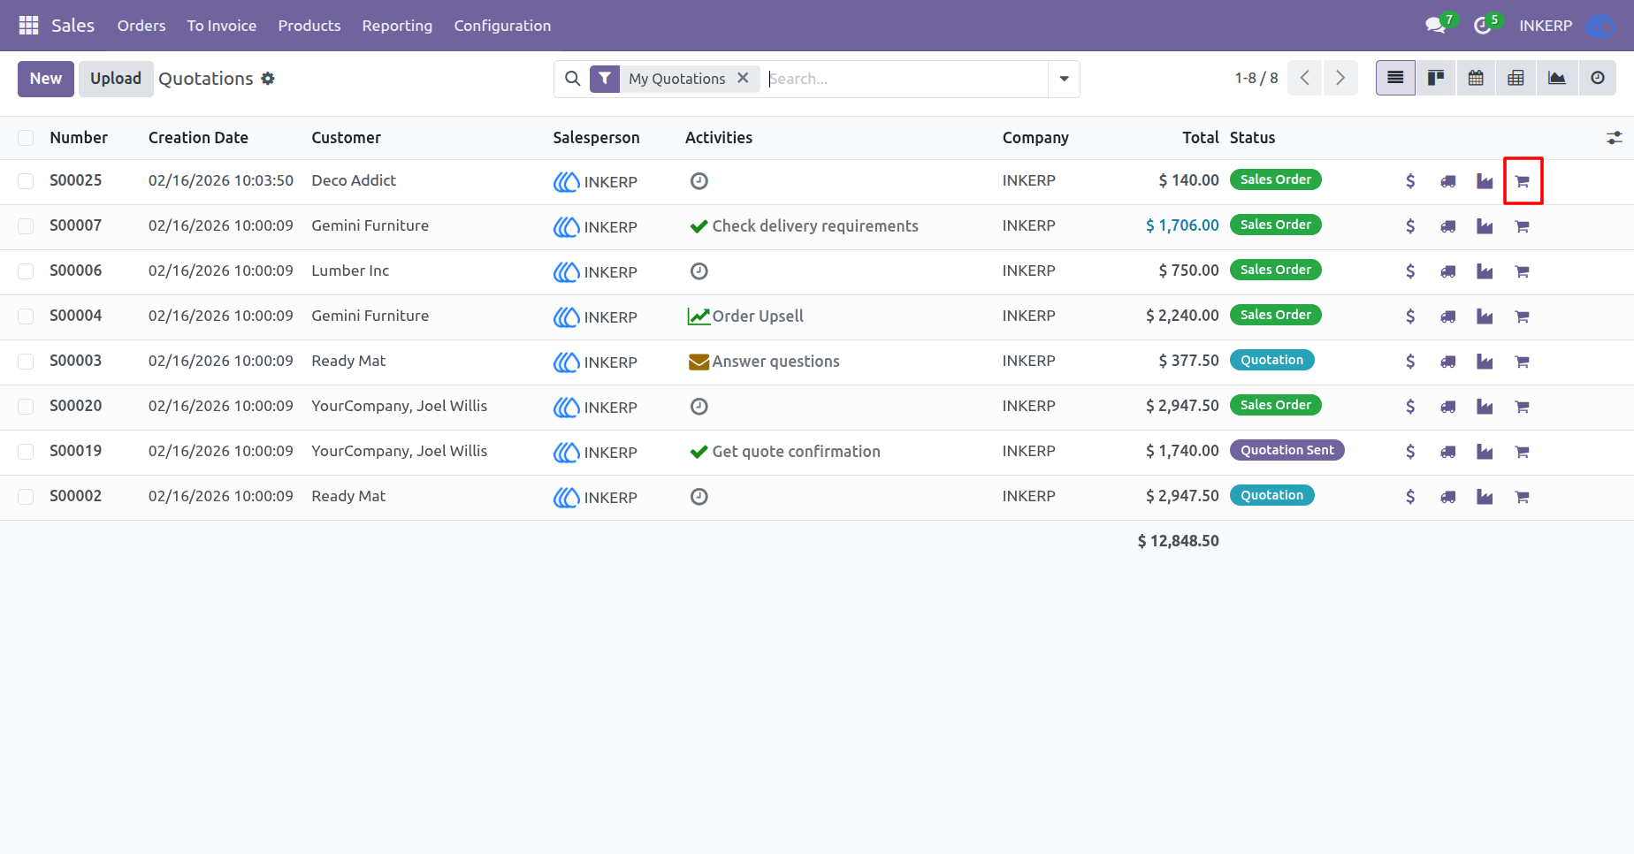Switch to Calendar view

[1476, 79]
